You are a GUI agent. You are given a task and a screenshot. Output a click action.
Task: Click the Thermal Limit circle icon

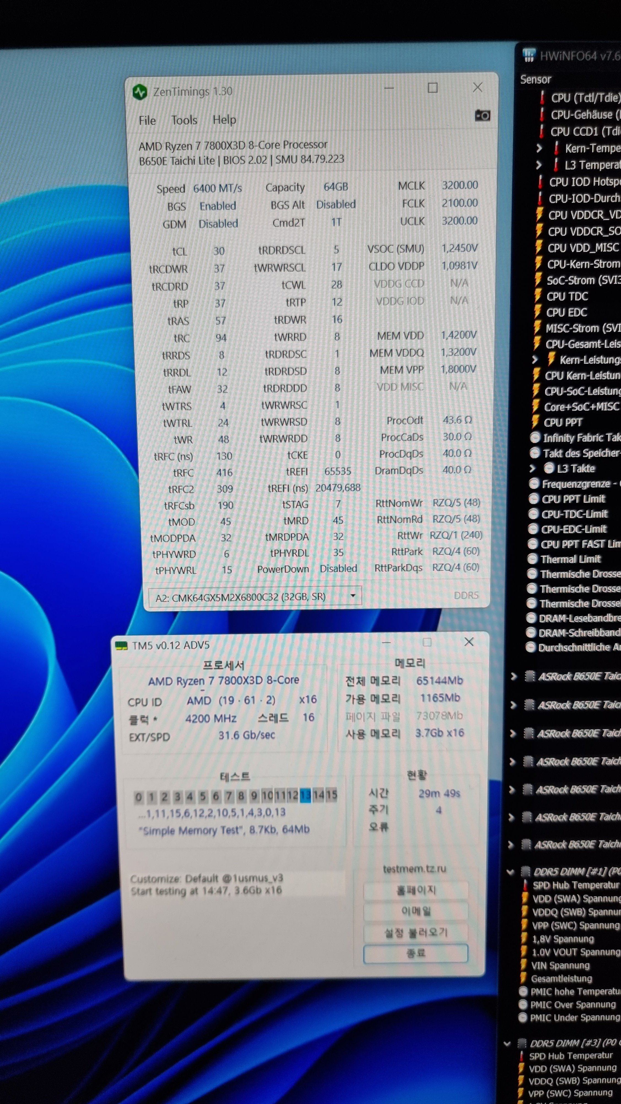532,559
